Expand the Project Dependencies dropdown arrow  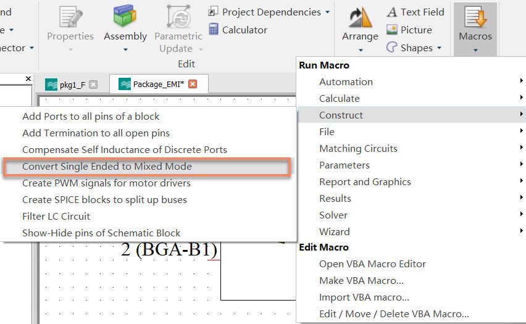[327, 12]
